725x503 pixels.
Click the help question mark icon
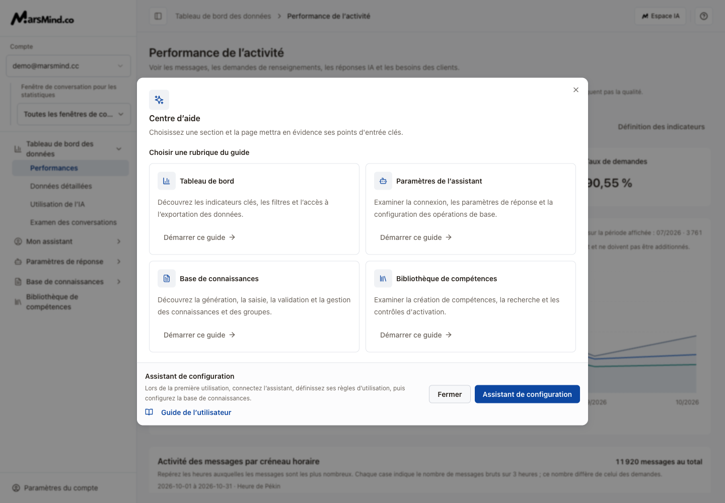point(704,16)
